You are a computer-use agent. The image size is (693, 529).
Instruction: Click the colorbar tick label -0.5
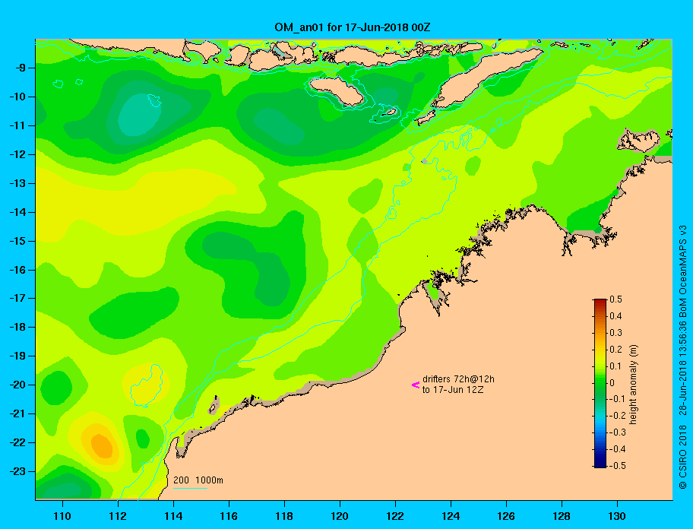[617, 466]
